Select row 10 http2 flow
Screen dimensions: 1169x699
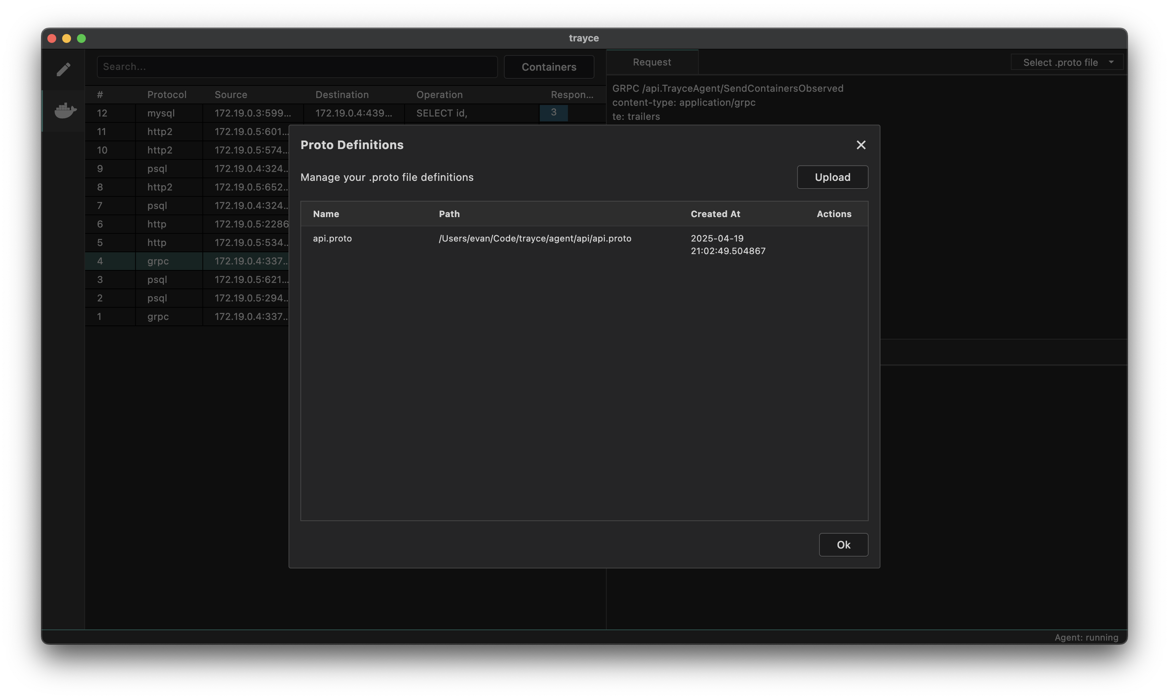[186, 150]
